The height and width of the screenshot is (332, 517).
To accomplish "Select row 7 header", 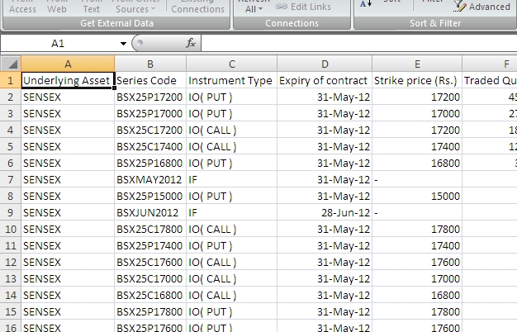I will [11, 179].
